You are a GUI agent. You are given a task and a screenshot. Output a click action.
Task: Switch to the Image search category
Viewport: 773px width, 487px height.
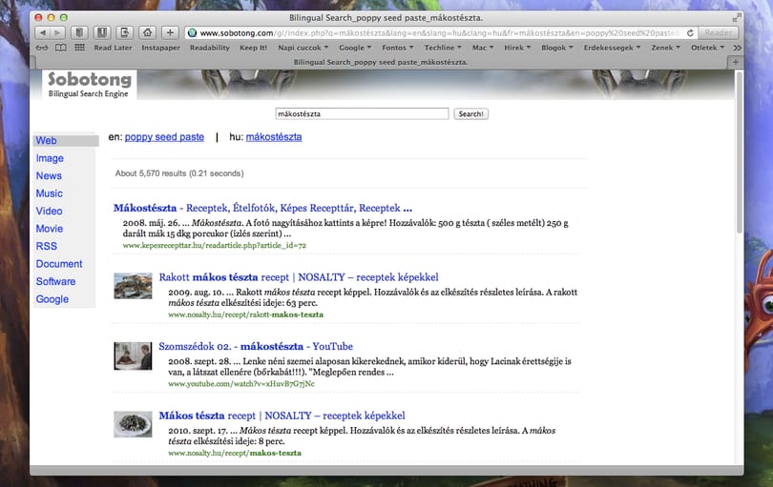click(50, 158)
